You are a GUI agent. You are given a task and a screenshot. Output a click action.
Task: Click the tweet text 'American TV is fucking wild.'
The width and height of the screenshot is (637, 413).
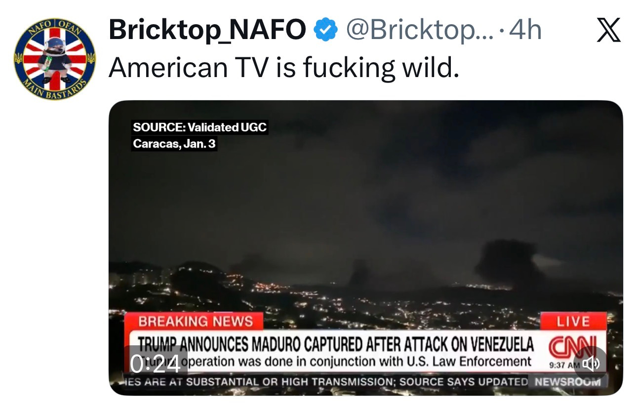point(284,68)
